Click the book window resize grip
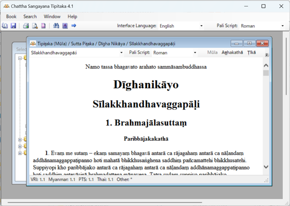 coord(266,181)
